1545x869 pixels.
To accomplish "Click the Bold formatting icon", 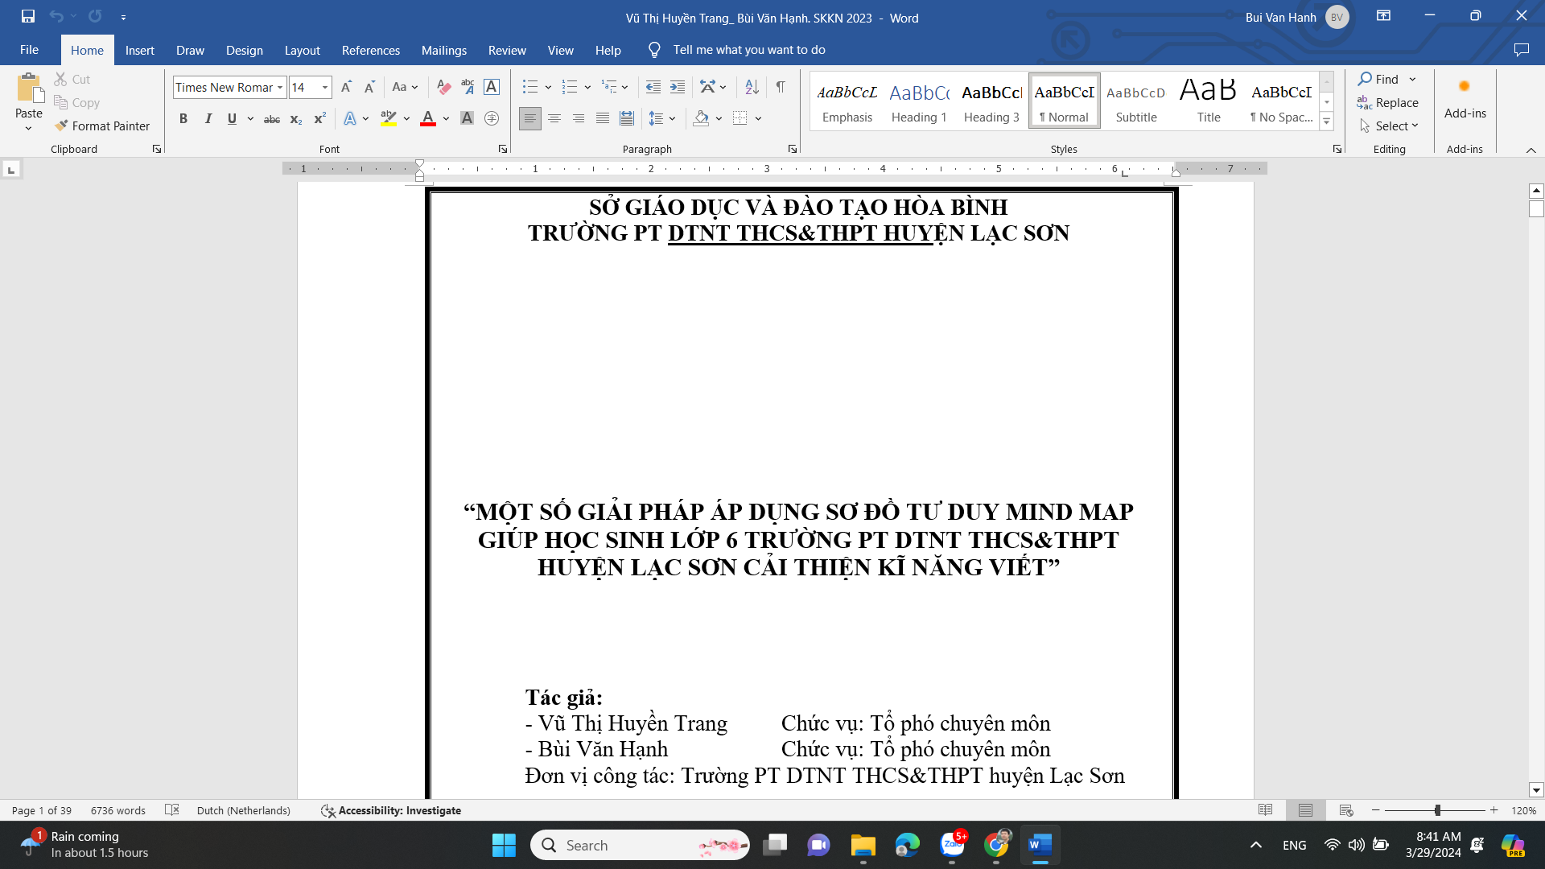I will tap(183, 117).
